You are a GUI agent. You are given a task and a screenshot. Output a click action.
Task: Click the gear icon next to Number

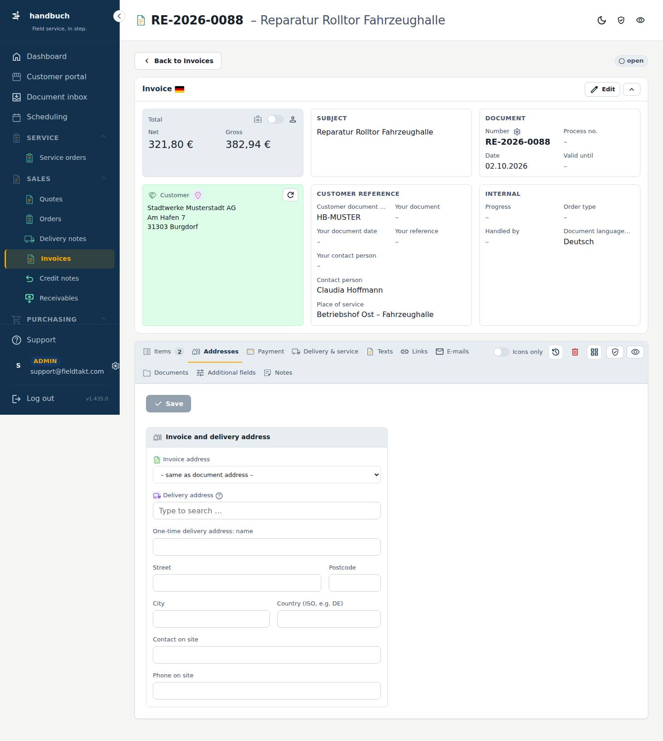(517, 131)
